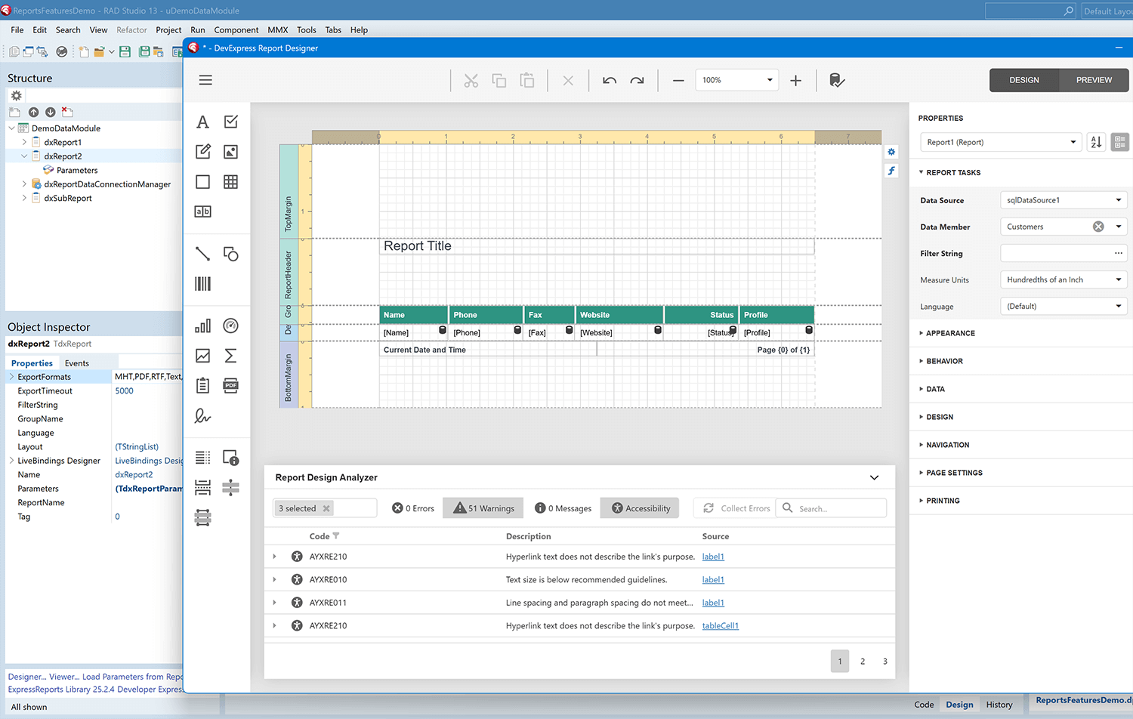Switch properties to alphabetical sort
This screenshot has height=719, width=1133.
click(x=1096, y=142)
